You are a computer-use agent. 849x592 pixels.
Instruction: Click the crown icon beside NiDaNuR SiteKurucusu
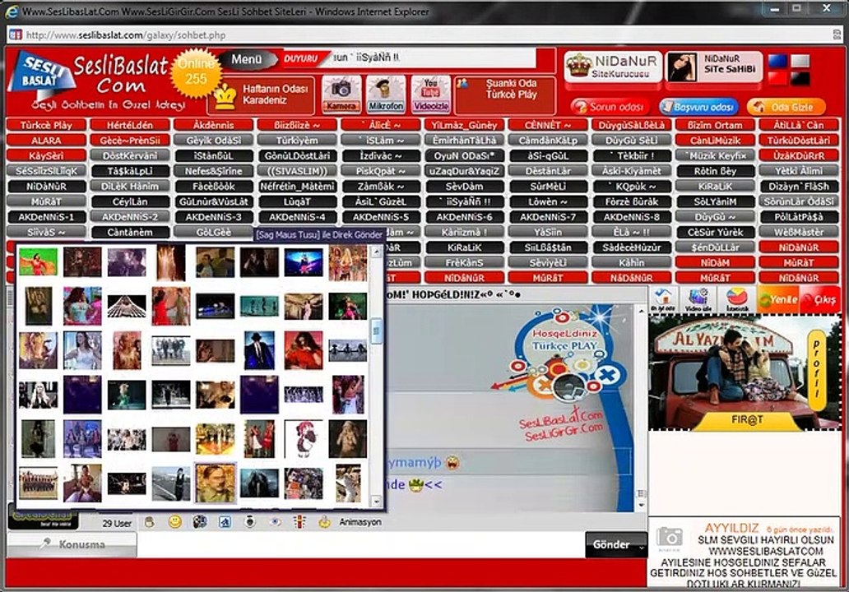point(578,66)
